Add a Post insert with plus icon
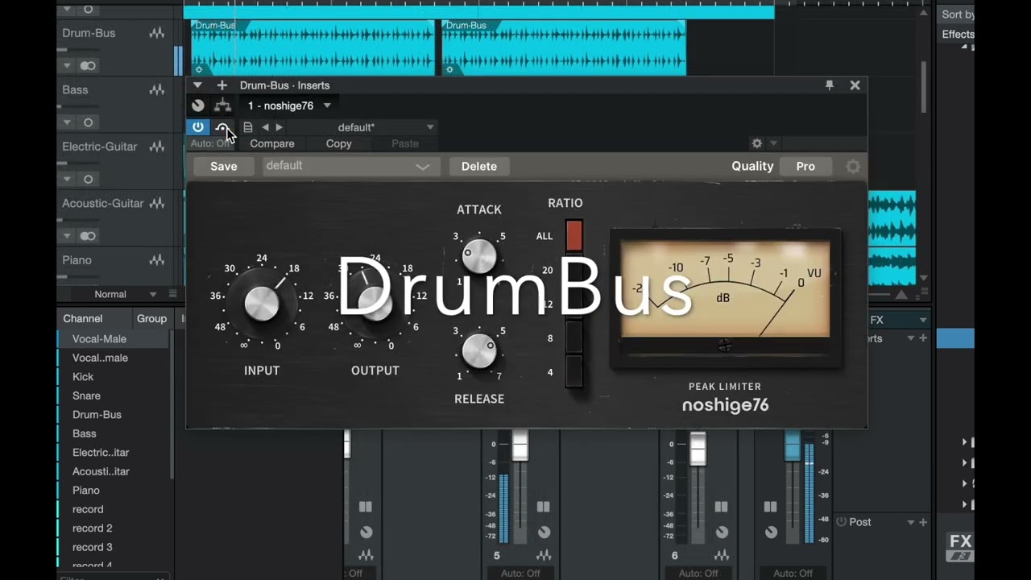 click(x=923, y=522)
